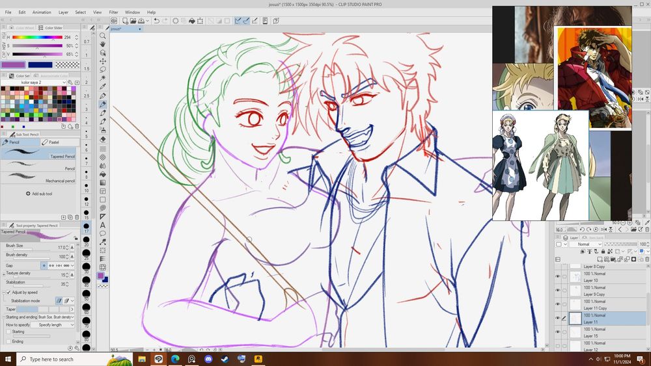The image size is (651, 366).
Task: Select the Pen tool in toolbar
Action: (x=103, y=96)
